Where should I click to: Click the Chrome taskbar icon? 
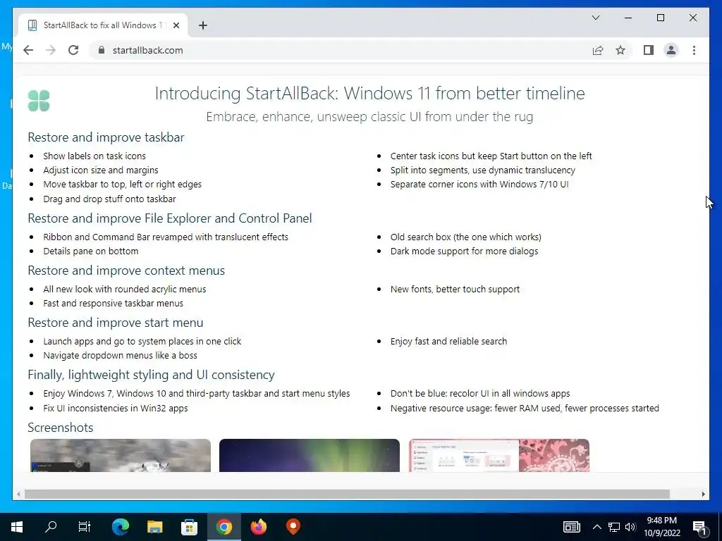tap(224, 527)
